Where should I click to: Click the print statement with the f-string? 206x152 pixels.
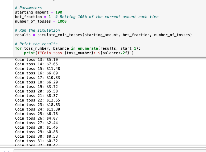(79, 53)
